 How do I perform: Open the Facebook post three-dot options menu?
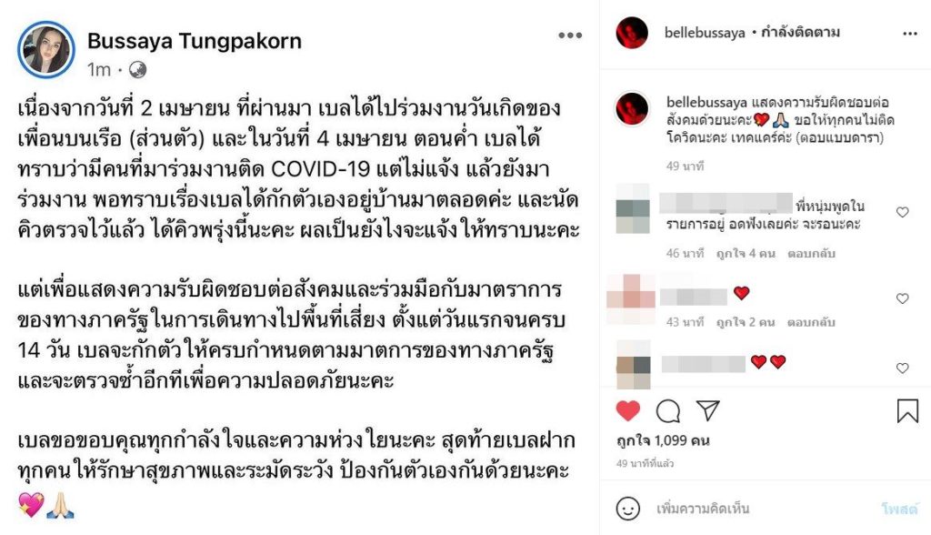[570, 35]
